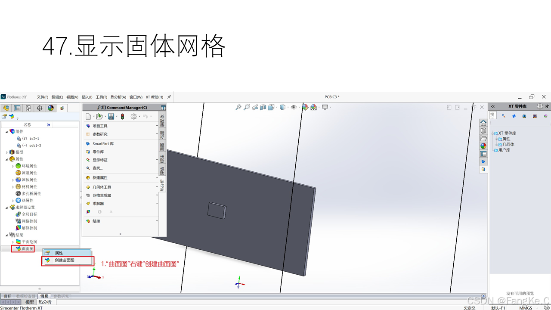The height and width of the screenshot is (310, 551).
Task: Collapse the 组件 tree node
Action: point(6,131)
